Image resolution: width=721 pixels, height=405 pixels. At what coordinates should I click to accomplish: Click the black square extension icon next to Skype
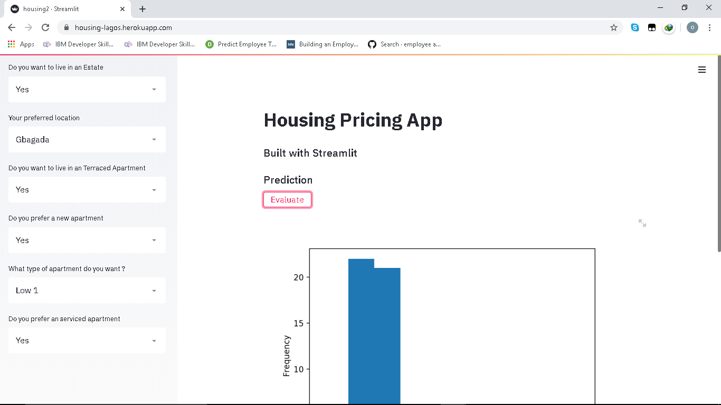[x=652, y=27]
